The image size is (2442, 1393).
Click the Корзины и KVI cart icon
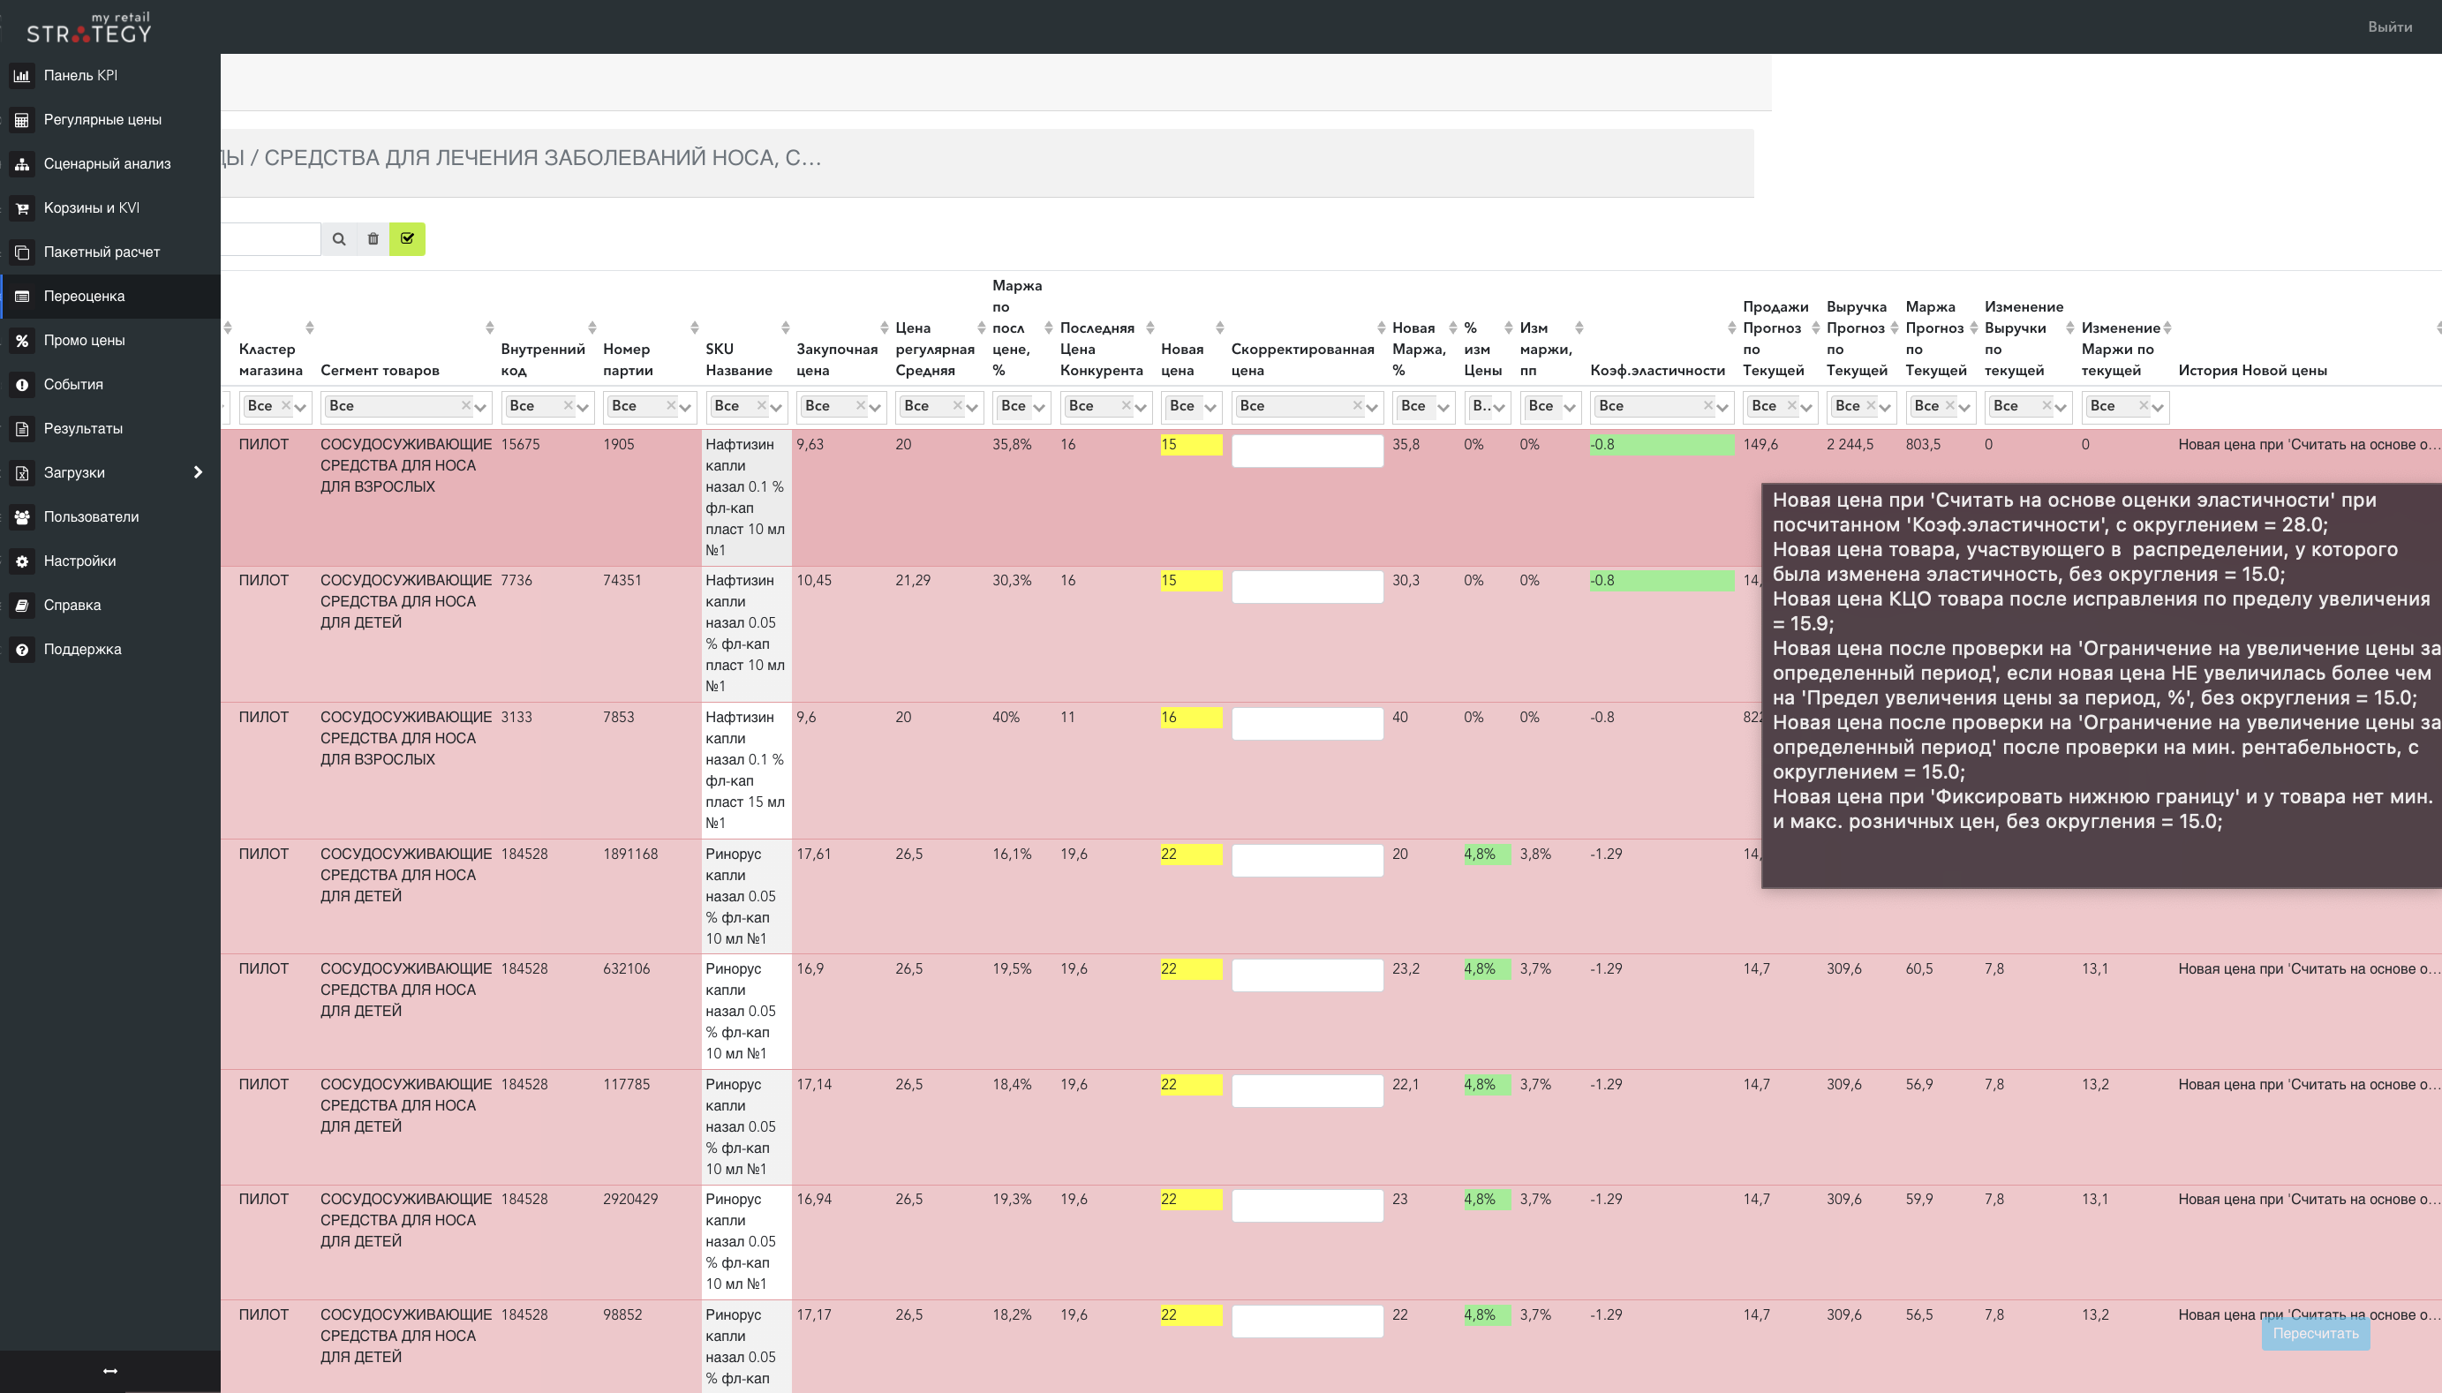point(21,207)
